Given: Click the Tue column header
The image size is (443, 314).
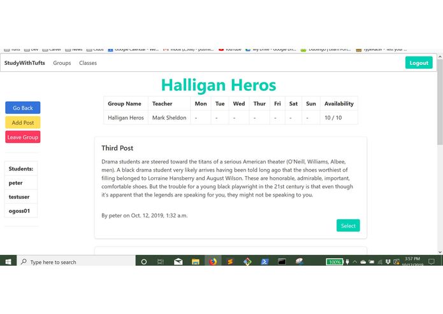Looking at the screenshot, I should tap(220, 104).
